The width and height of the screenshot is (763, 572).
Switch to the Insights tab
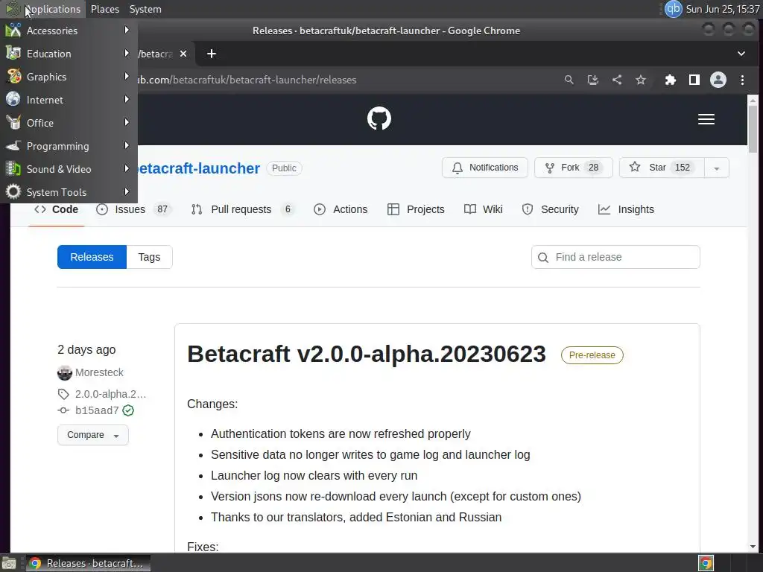point(626,209)
